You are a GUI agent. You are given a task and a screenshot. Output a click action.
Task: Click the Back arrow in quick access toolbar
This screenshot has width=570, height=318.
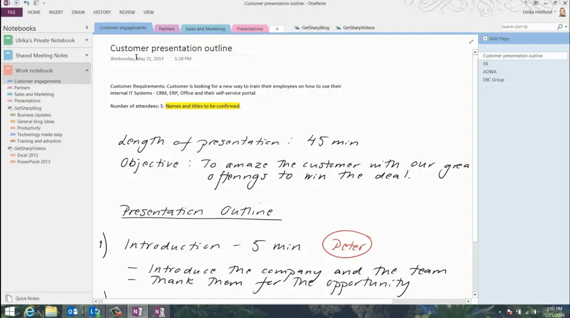tap(17, 3)
